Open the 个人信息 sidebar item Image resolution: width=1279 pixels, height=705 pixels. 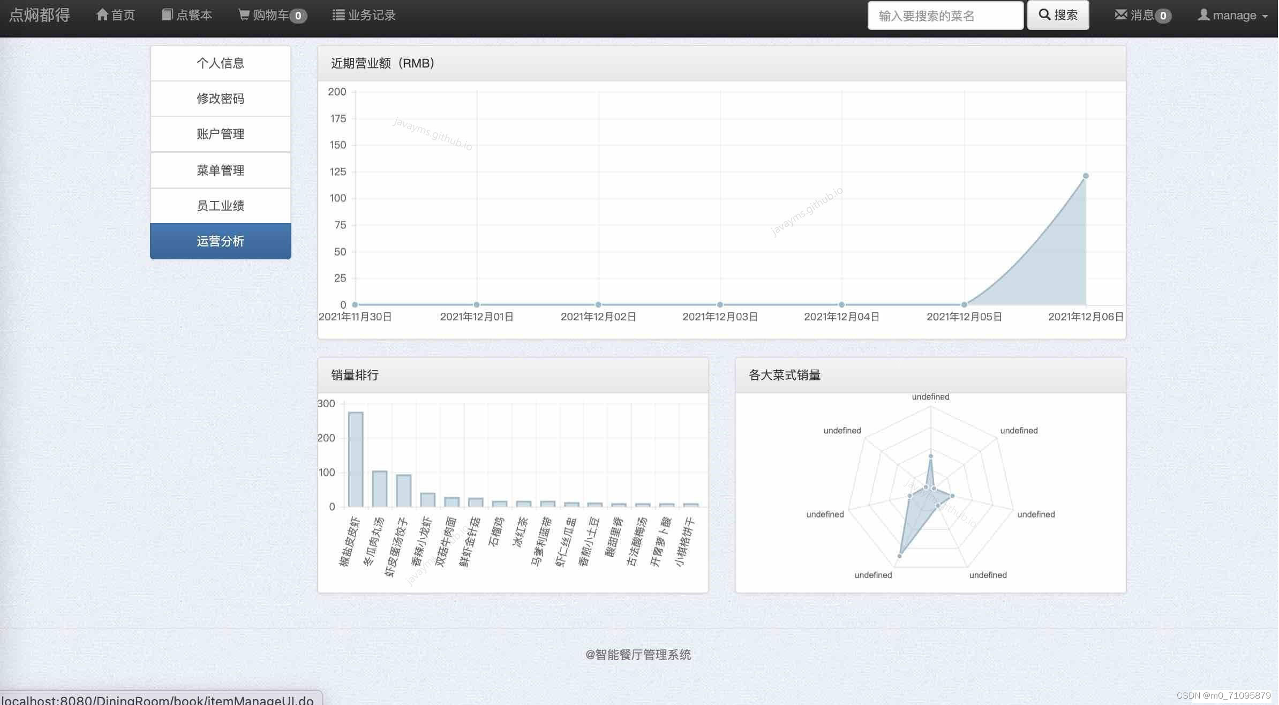click(220, 63)
